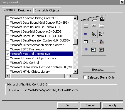Check Microsoft DataGrid Control 6.0 (OLEDB) box

(x=8, y=31)
